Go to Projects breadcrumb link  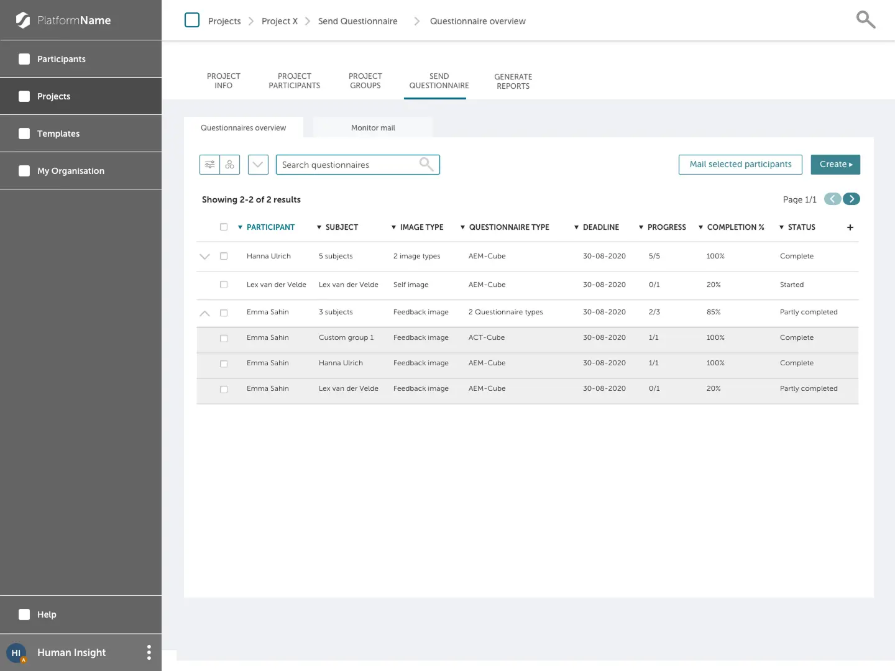[224, 21]
